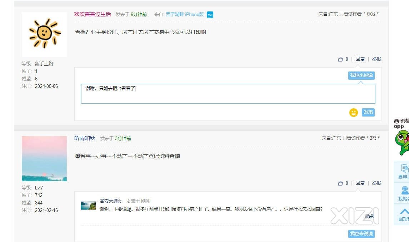Click the 3分钟前 post time
The image size is (409, 242).
pyautogui.click(x=123, y=138)
